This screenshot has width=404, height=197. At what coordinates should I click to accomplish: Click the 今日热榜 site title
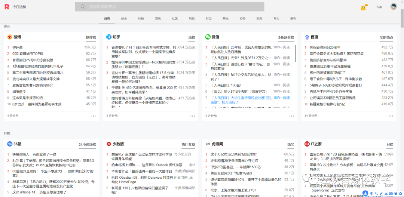19,7
